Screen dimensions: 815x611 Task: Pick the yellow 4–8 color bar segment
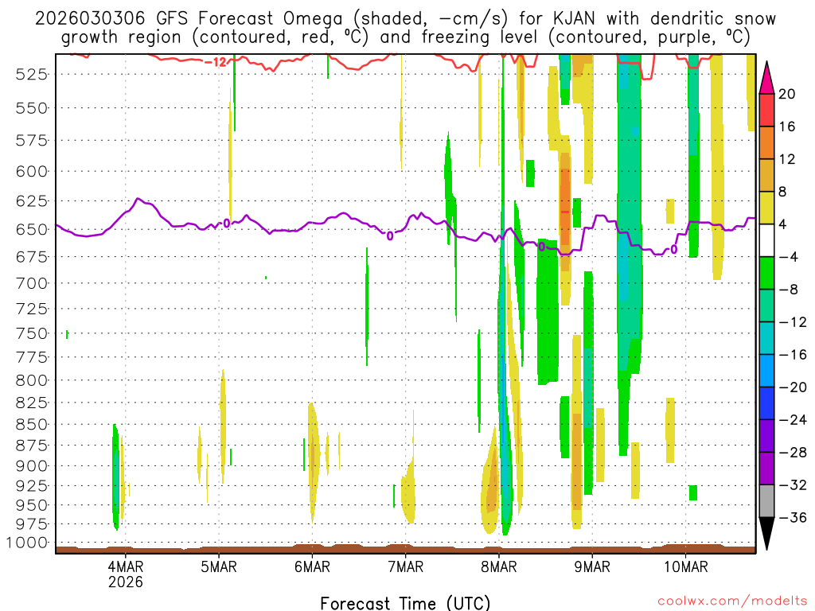click(766, 208)
